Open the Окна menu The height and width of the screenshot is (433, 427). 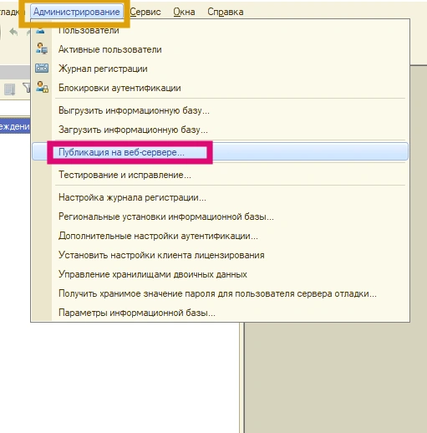(x=184, y=12)
